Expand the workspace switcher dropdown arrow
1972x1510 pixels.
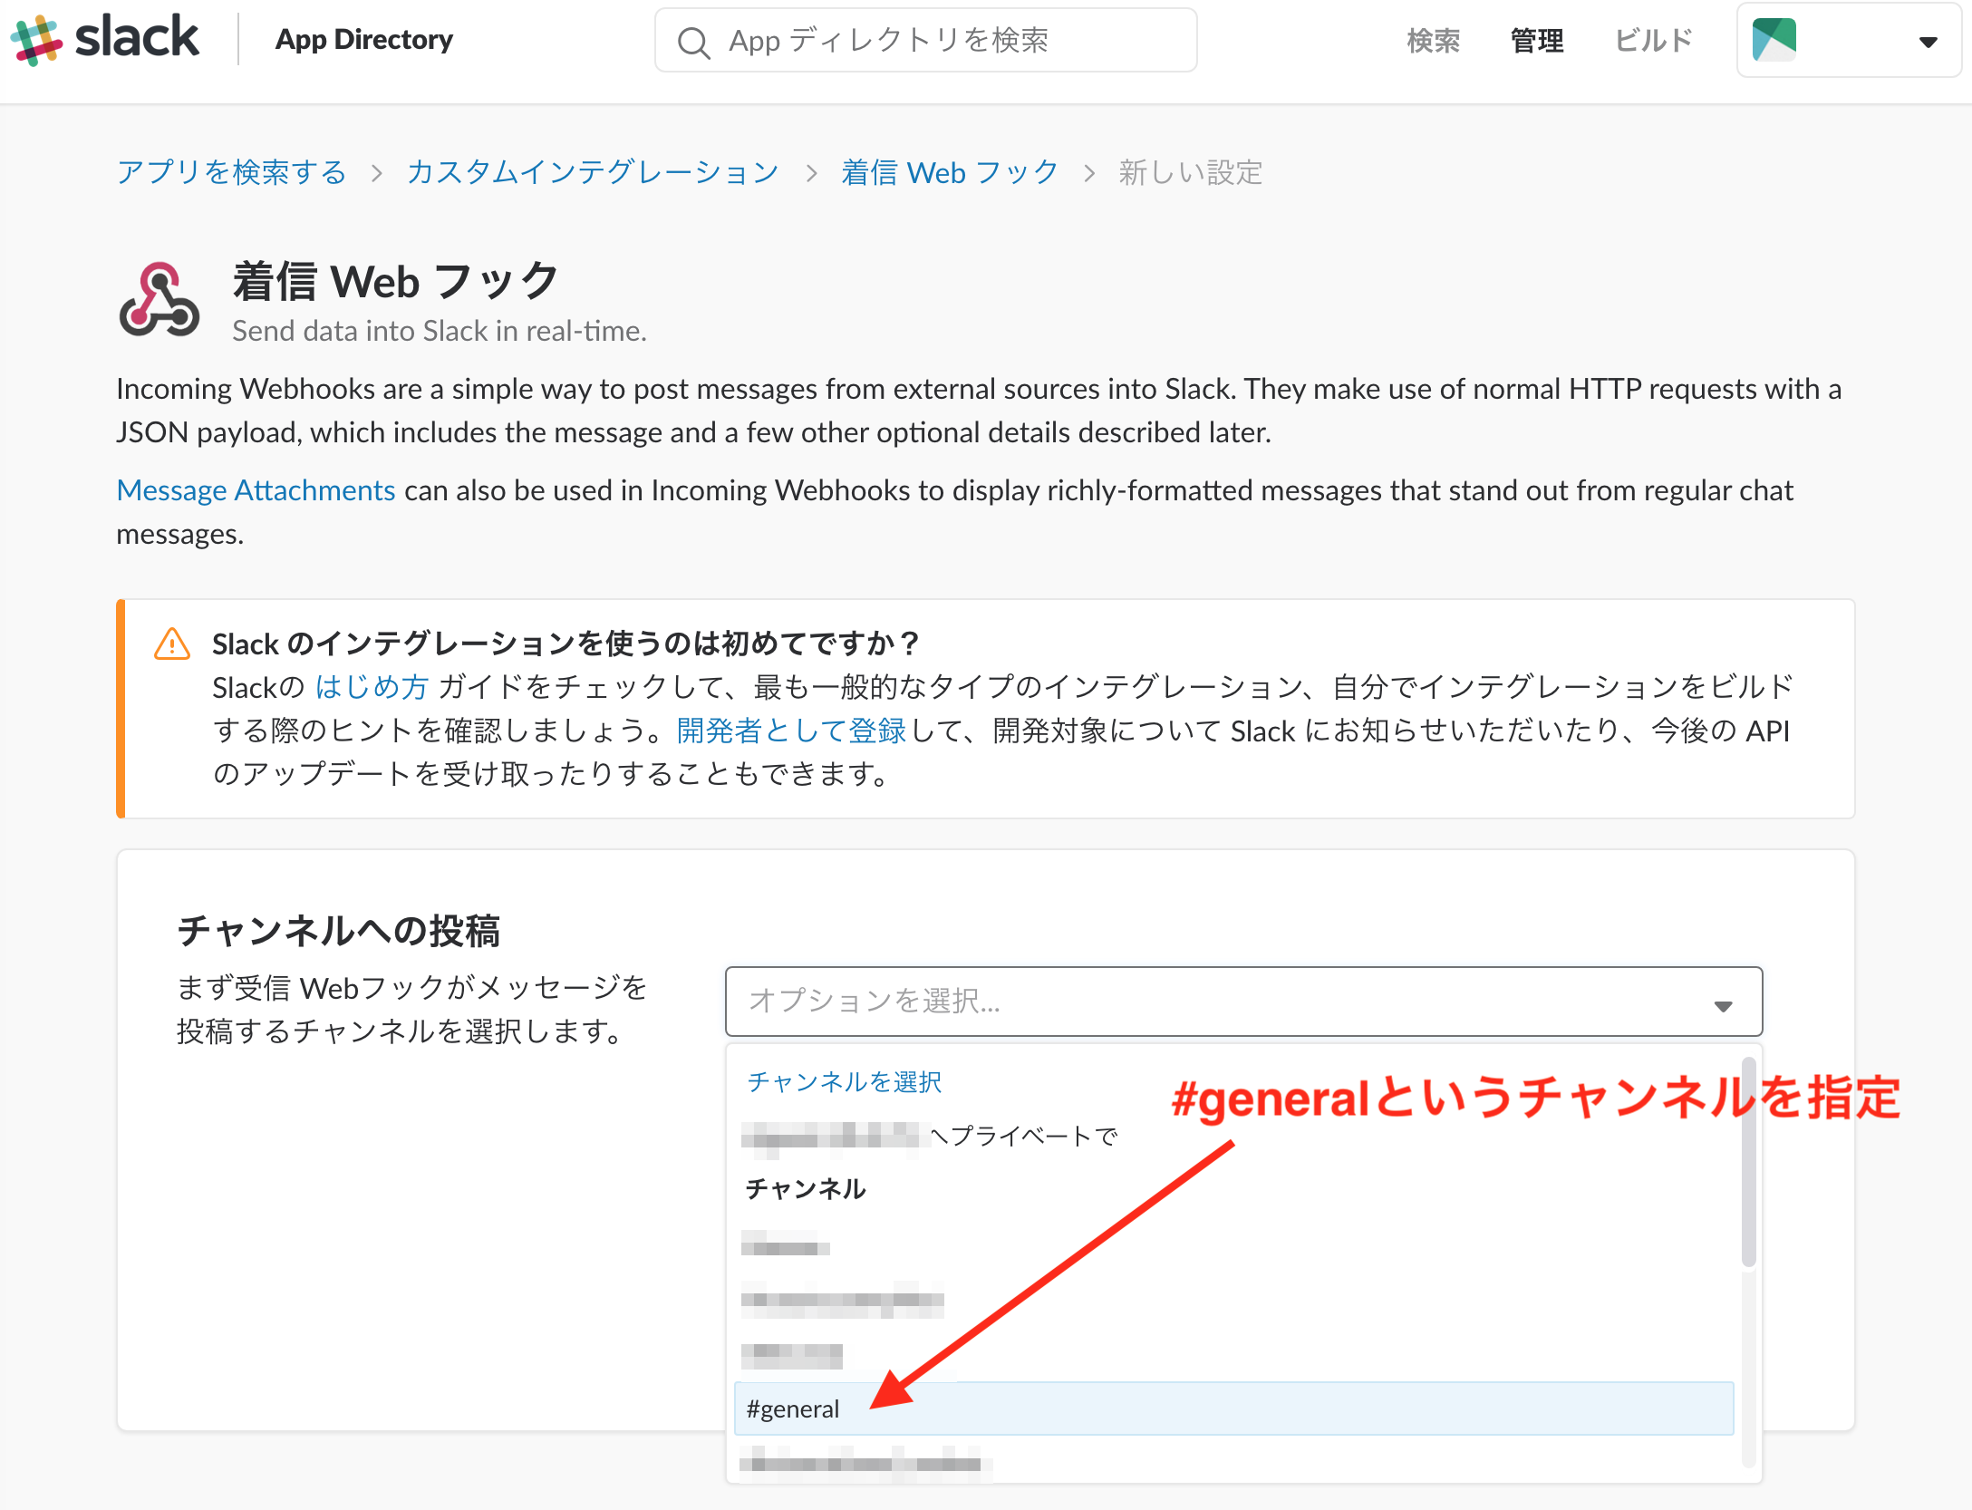[x=1928, y=42]
